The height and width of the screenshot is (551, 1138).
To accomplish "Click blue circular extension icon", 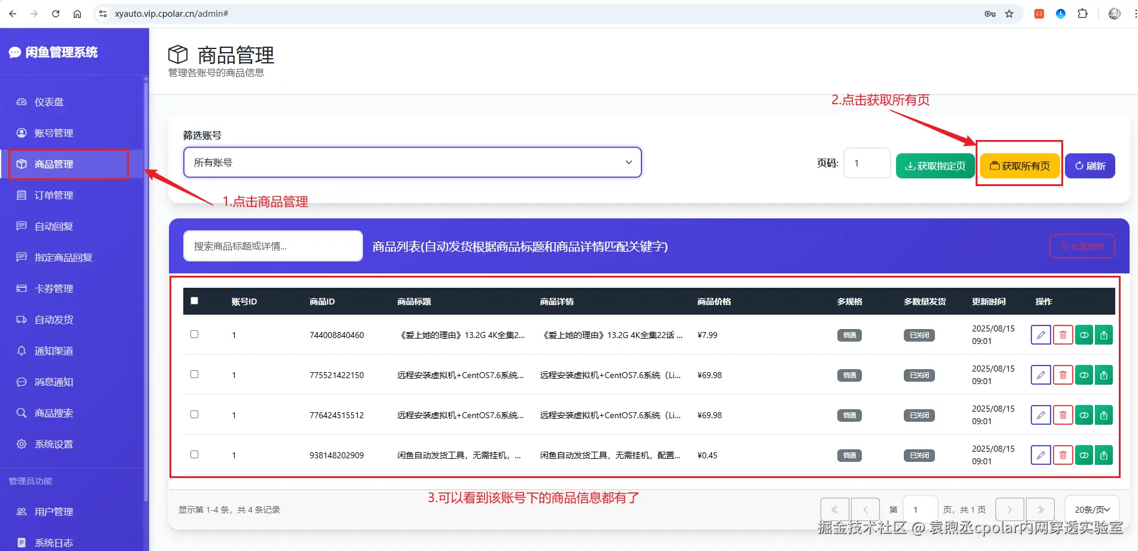I will tap(1061, 14).
